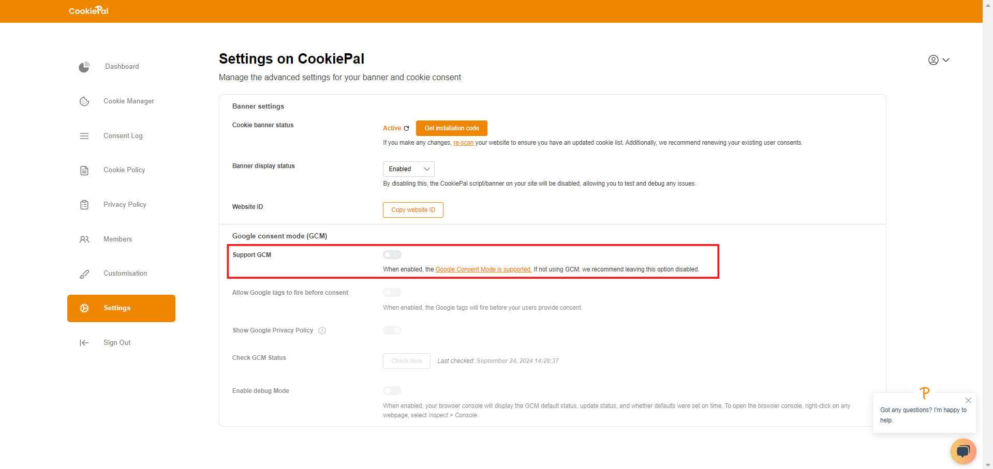Click the CookiePal logo in header
993x469 pixels.
coord(88,10)
